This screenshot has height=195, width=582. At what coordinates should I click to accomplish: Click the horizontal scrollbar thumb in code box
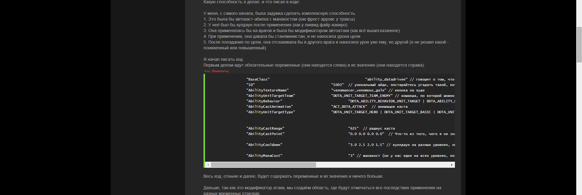(x=263, y=165)
